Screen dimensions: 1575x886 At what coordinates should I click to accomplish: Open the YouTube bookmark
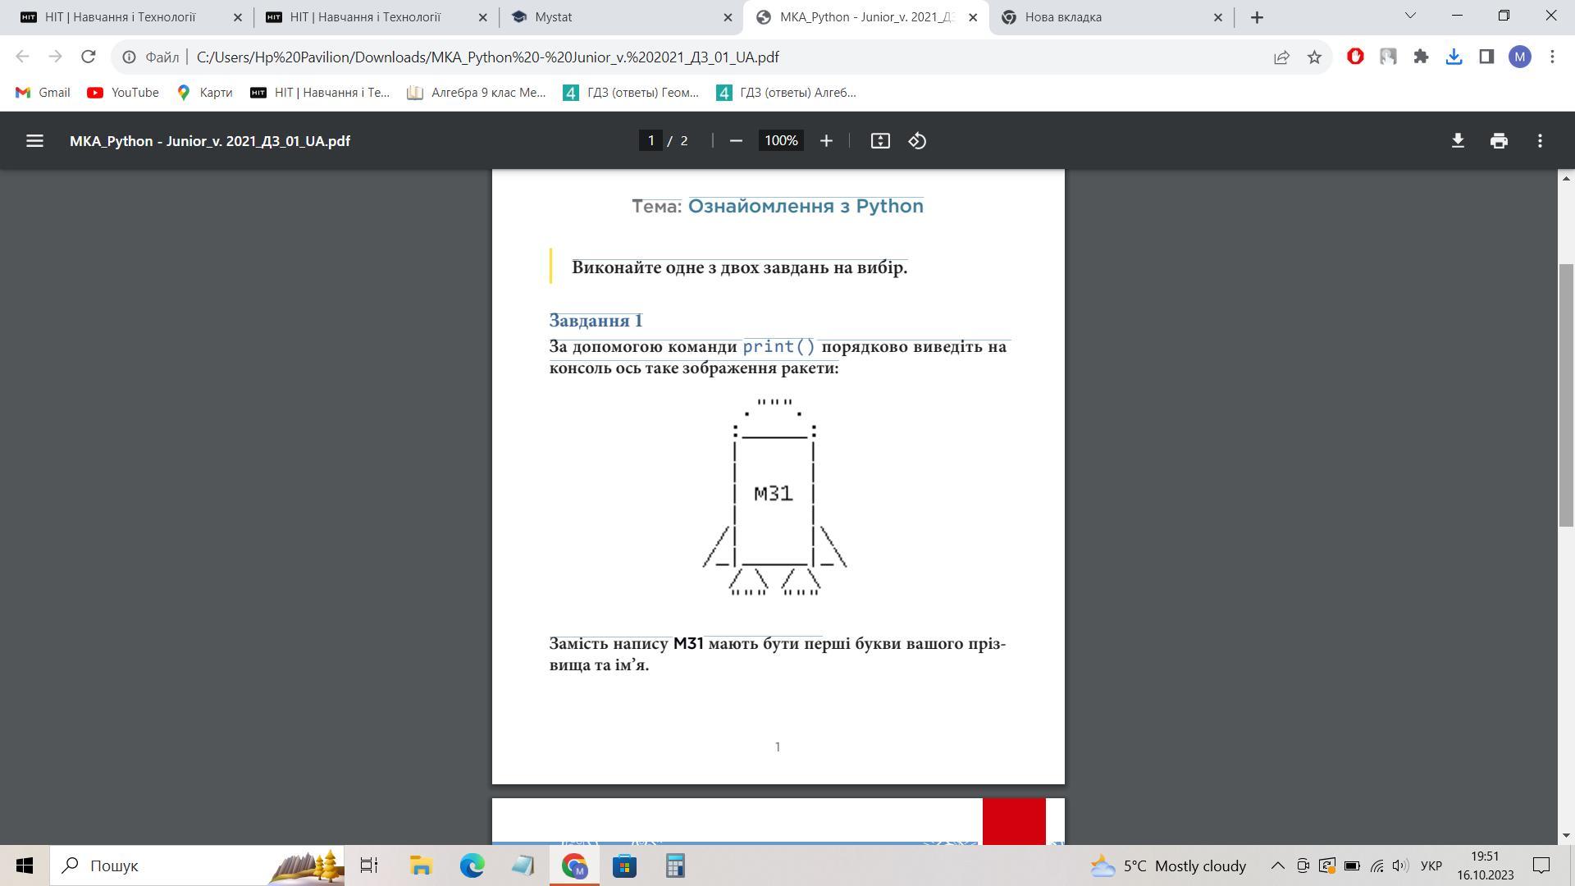point(123,93)
